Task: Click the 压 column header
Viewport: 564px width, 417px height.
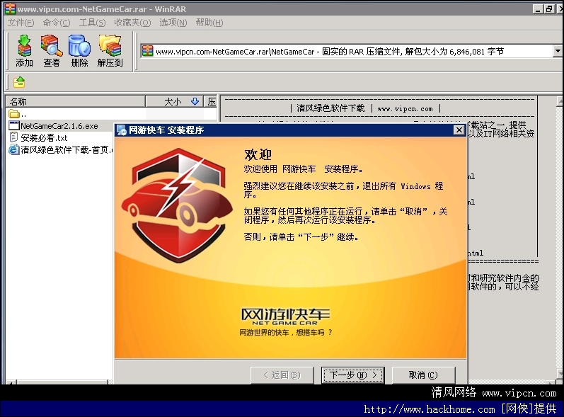Action: point(211,101)
